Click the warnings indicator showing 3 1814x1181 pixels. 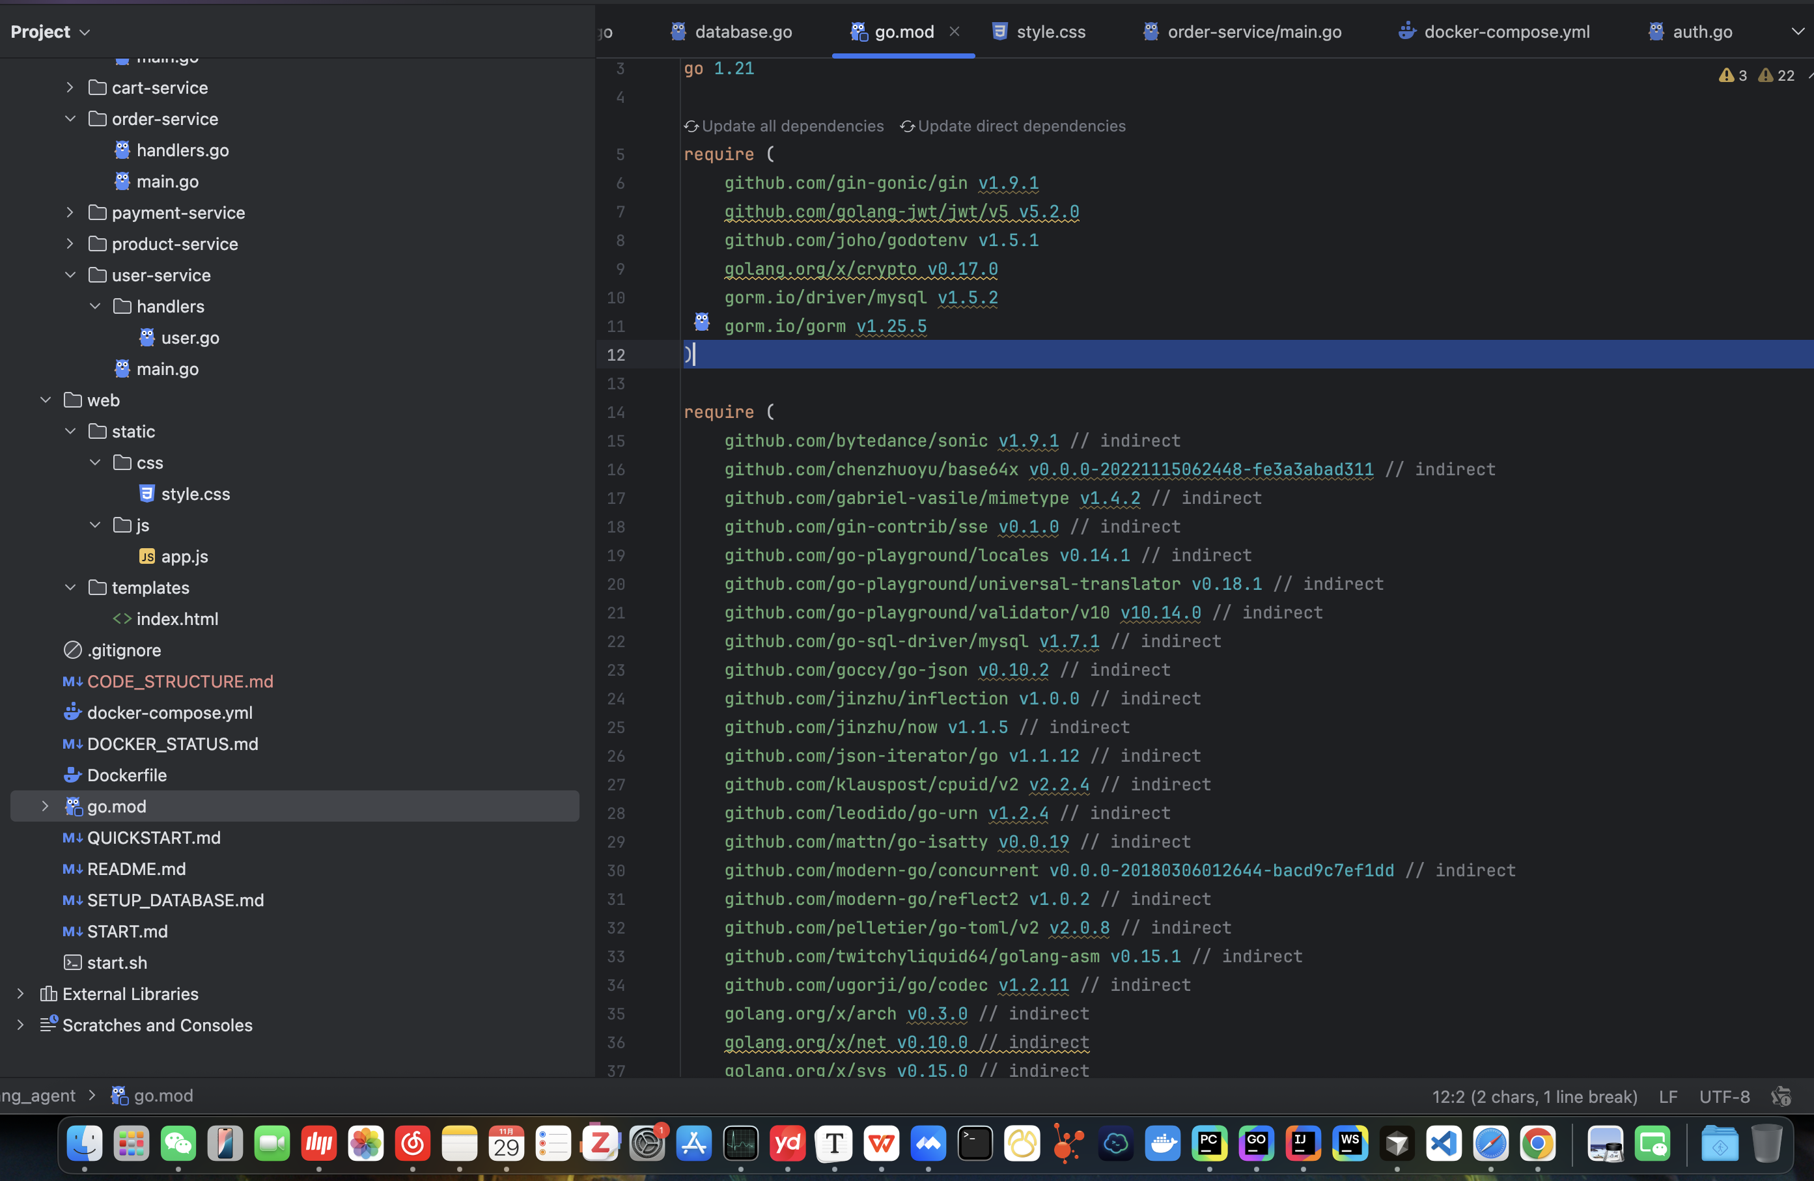[x=1733, y=76]
